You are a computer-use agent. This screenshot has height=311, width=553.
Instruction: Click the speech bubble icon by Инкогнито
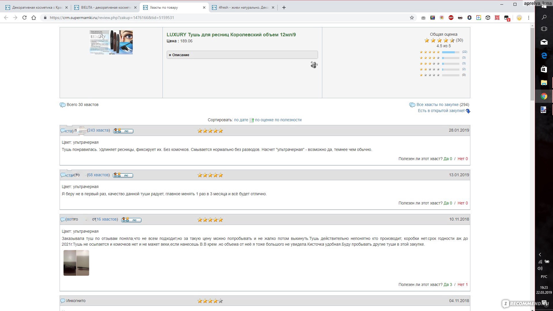coord(63,301)
